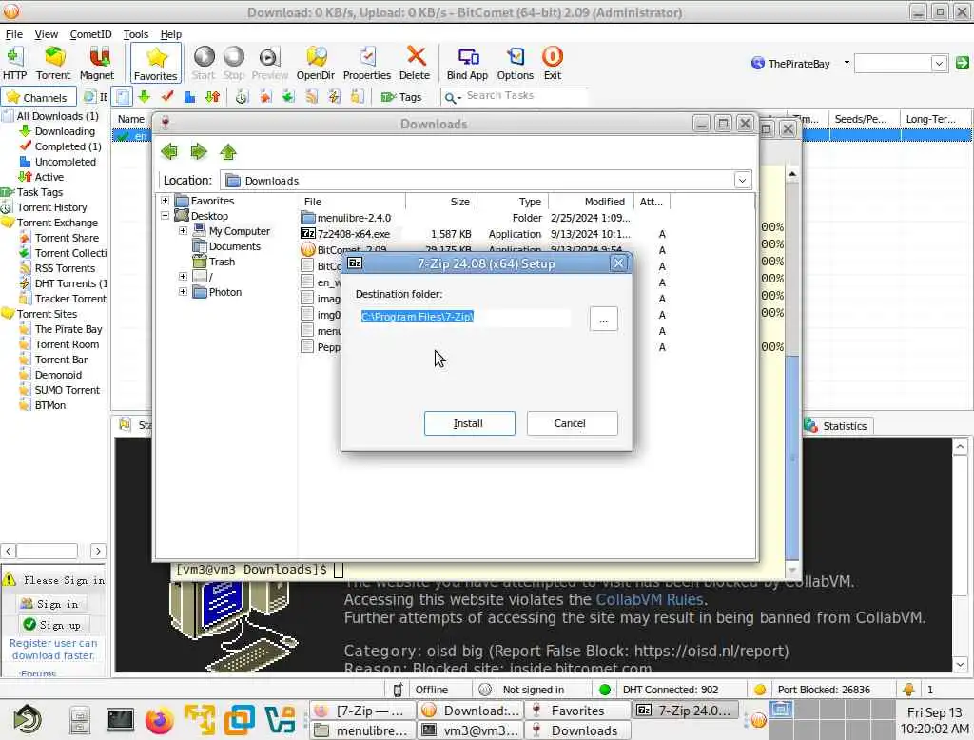Open the File menu
The width and height of the screenshot is (974, 740).
pos(13,34)
